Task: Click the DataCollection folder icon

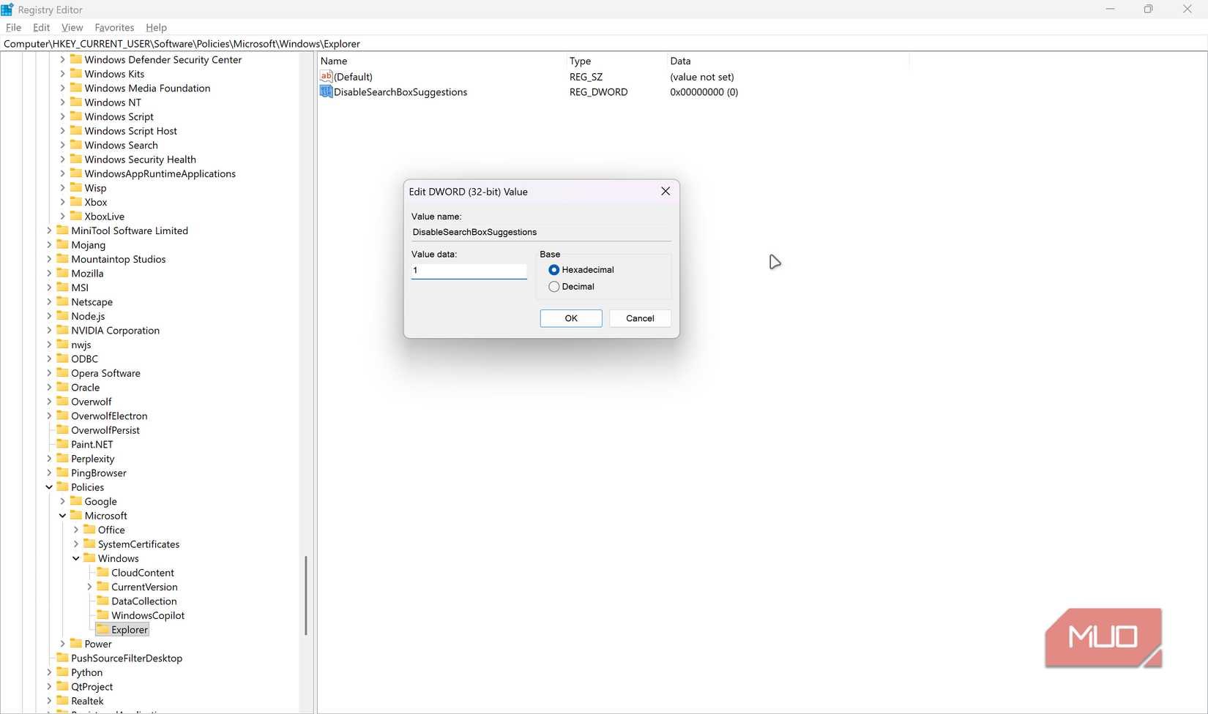Action: pos(102,601)
